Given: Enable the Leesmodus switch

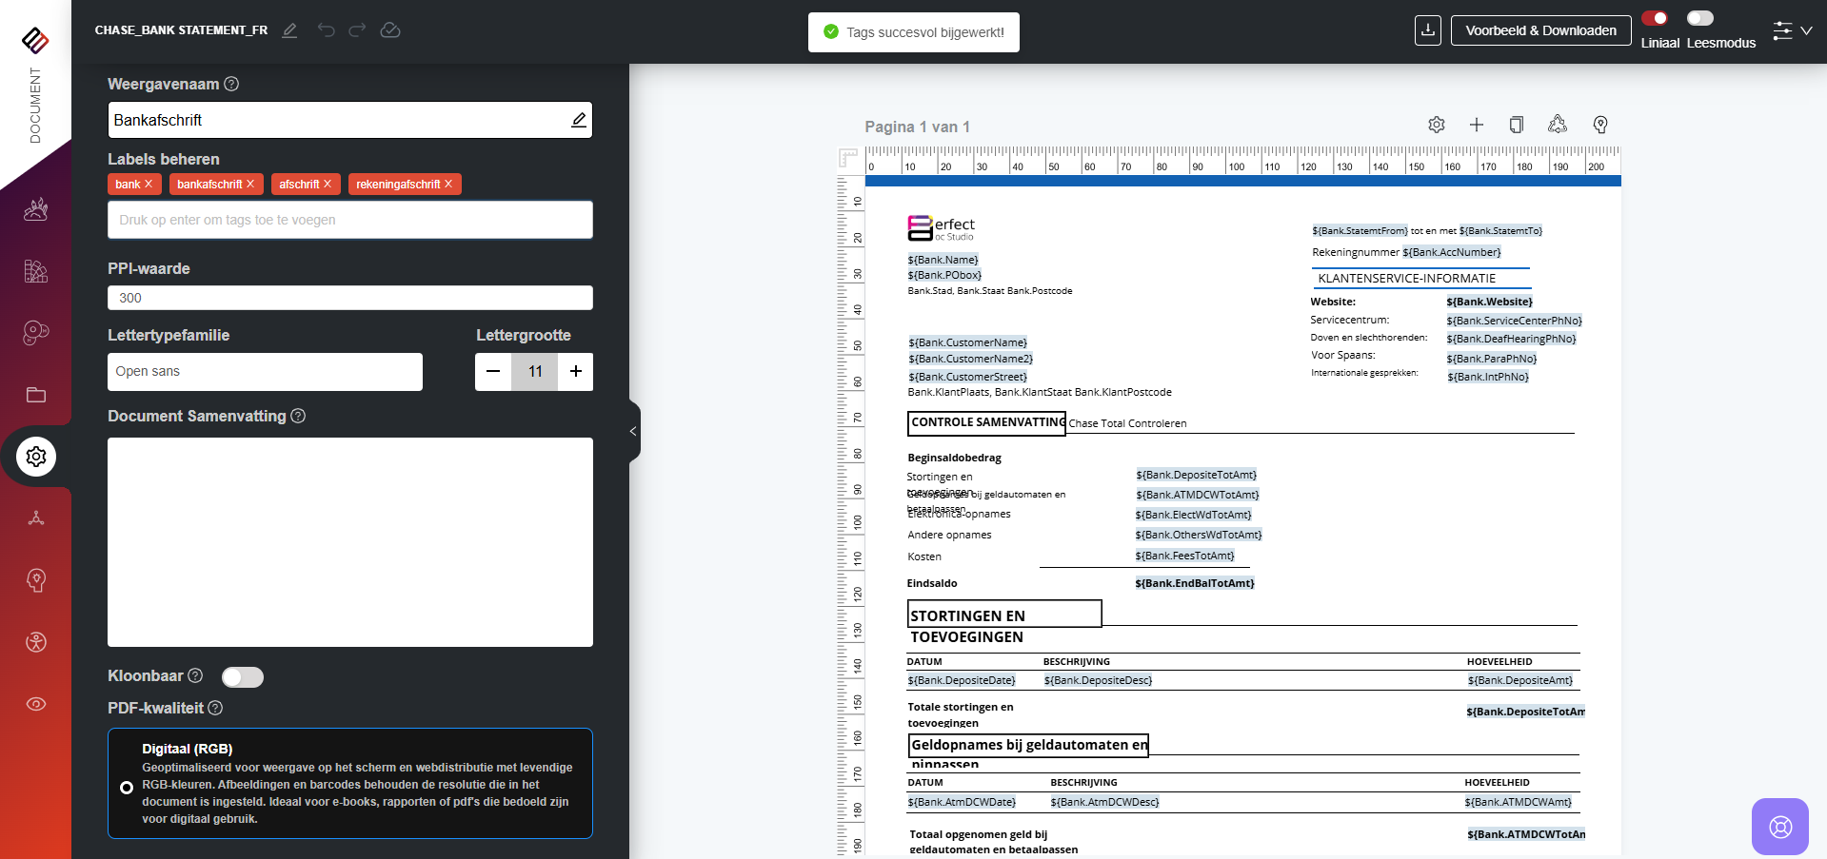Looking at the screenshot, I should tap(1699, 18).
